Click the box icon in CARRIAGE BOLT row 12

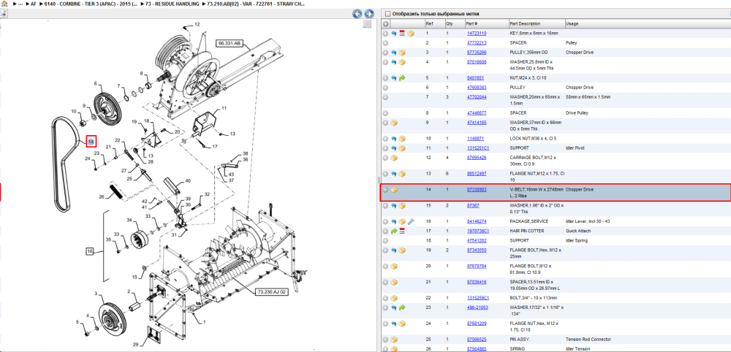point(394,158)
